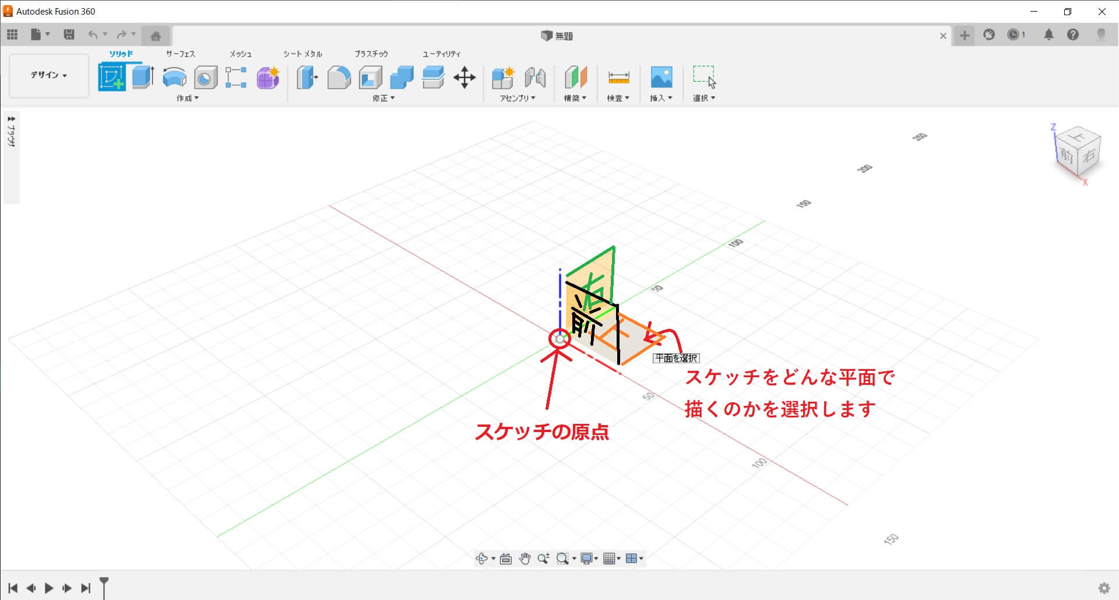1119x600 pixels.
Task: Click the Measure ruler icon
Action: click(618, 77)
